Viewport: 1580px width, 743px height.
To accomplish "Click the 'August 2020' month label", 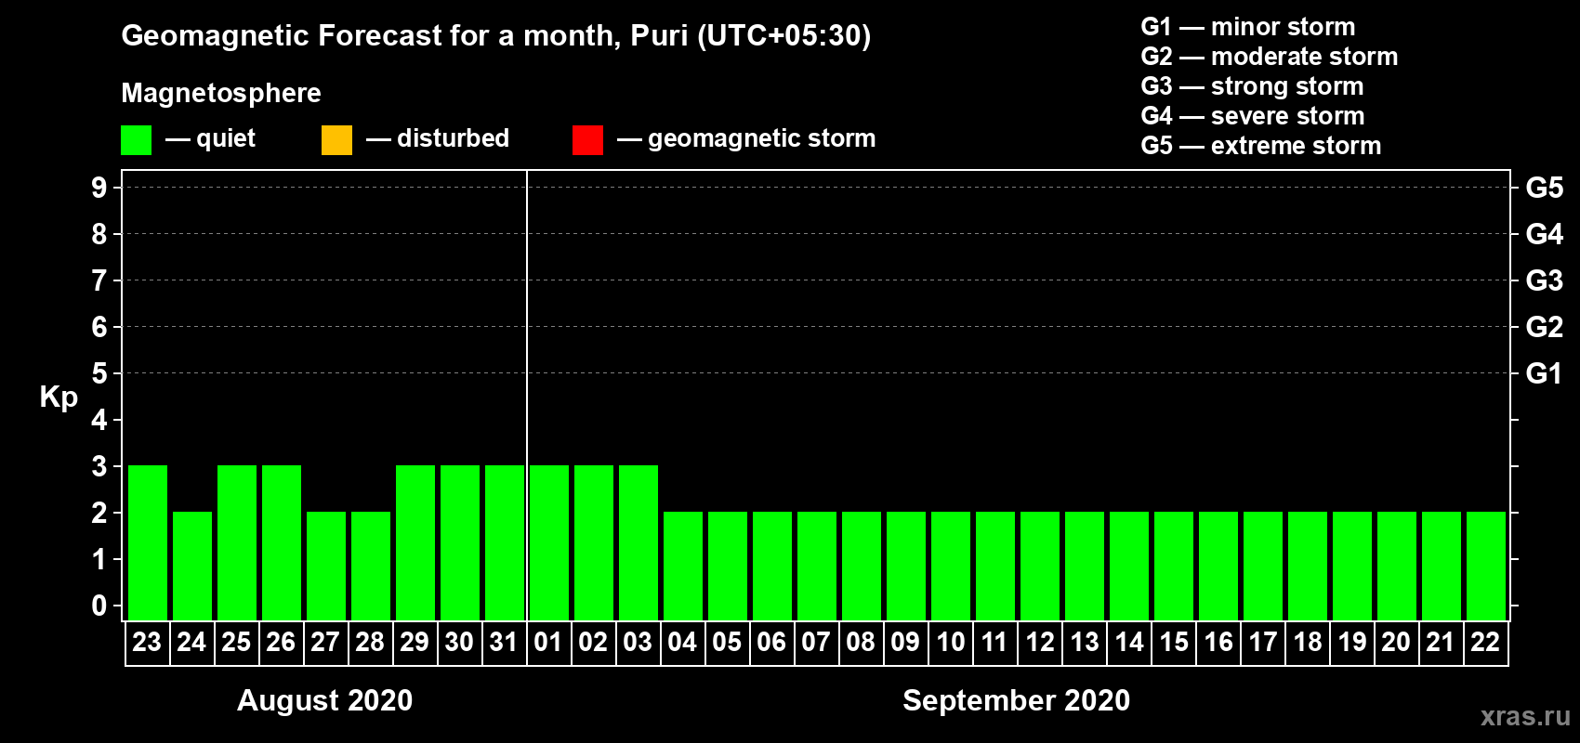I will 324,700.
